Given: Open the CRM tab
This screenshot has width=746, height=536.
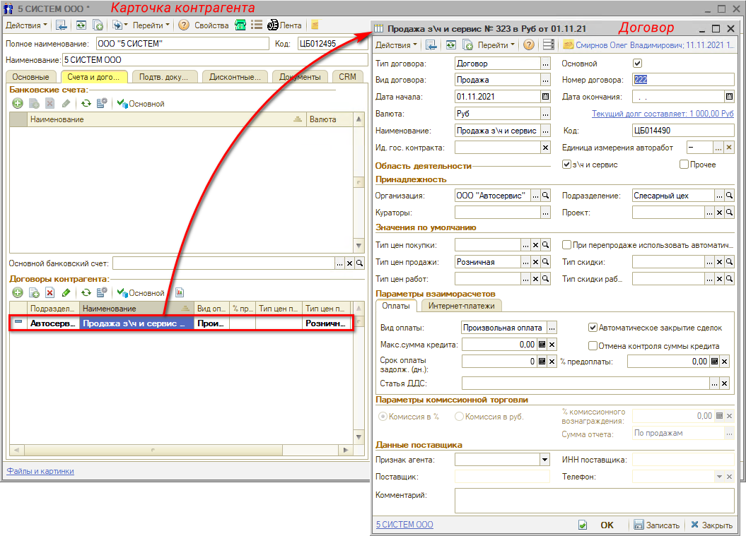Looking at the screenshot, I should coord(347,76).
